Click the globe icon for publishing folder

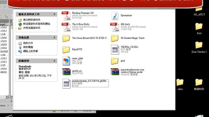[x=20, y=24]
